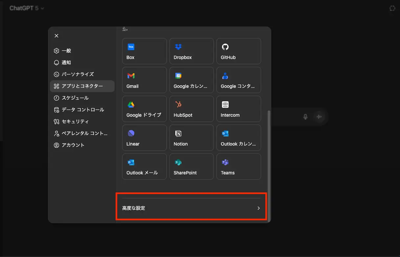Click the Intercom icon
The height and width of the screenshot is (257, 400).
tap(225, 105)
